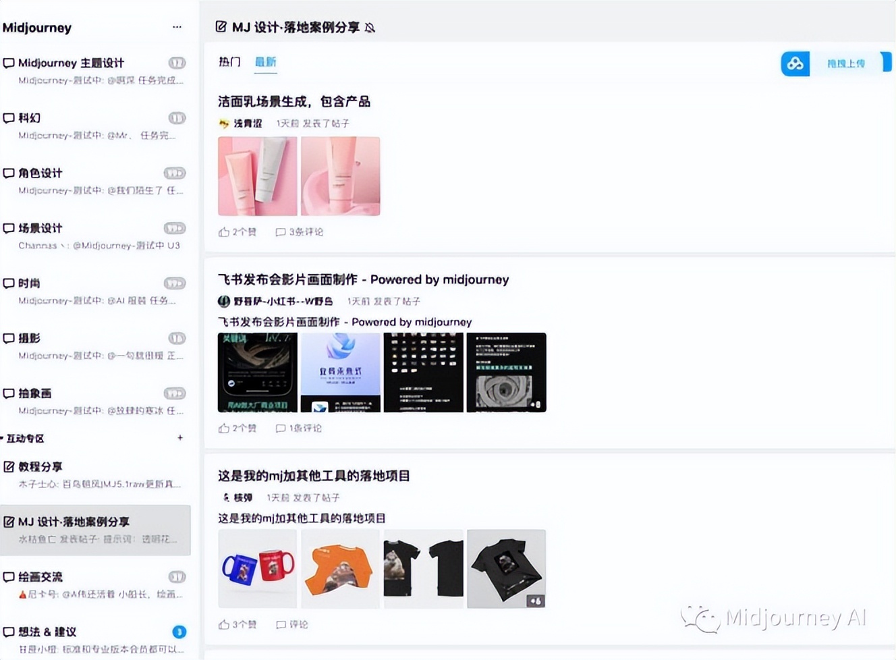The width and height of the screenshot is (896, 660).
Task: Open the grey rose 飞书 thumbnail
Action: tap(506, 373)
